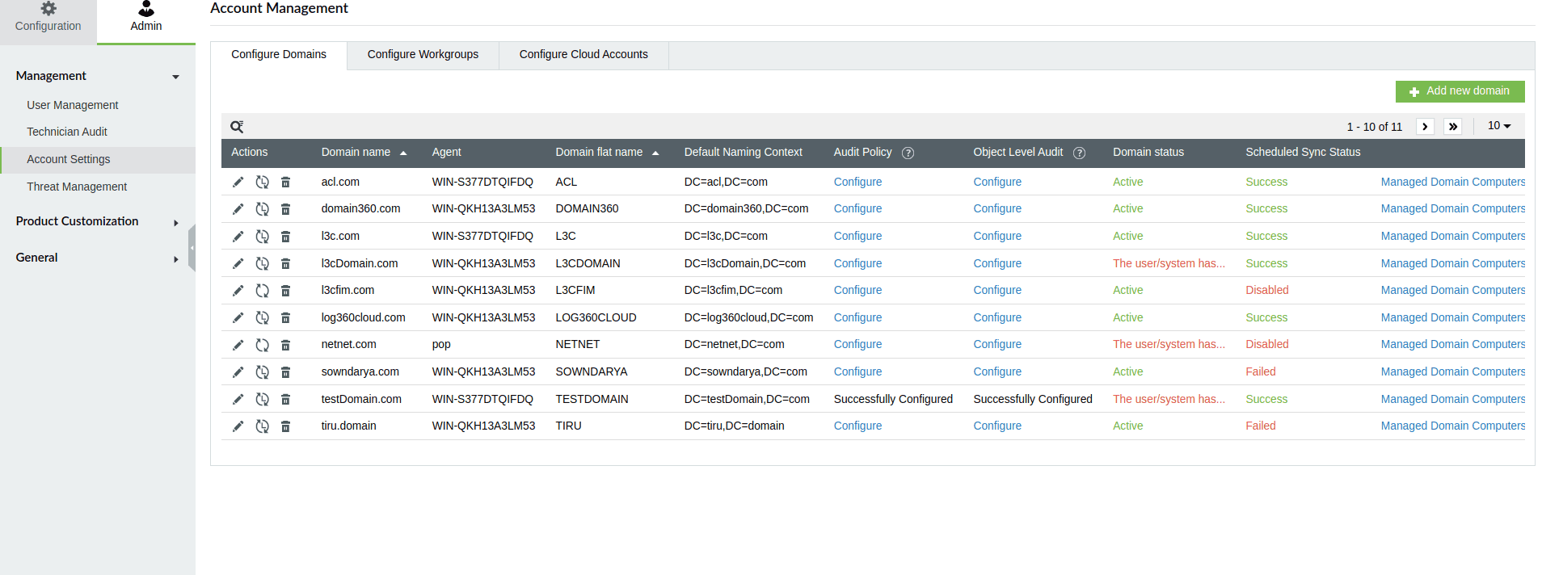Open the table search icon
The width and height of the screenshot is (1542, 575).
click(x=237, y=127)
